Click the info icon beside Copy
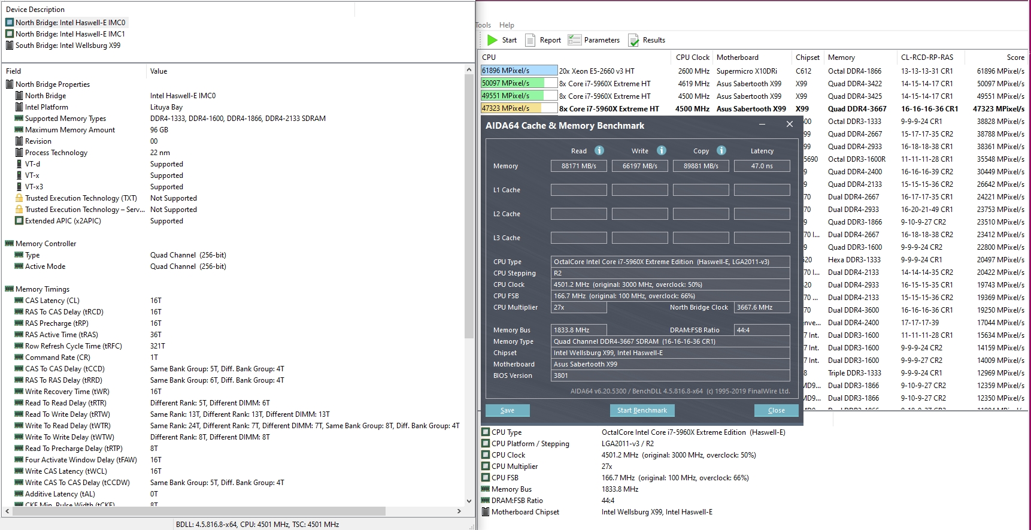 click(x=721, y=150)
